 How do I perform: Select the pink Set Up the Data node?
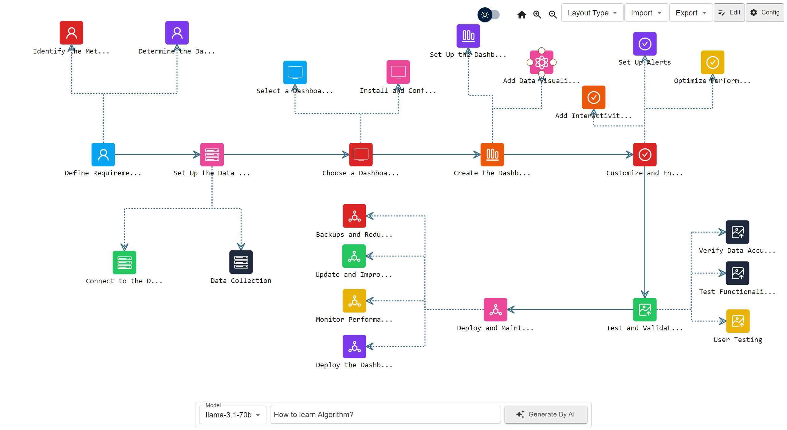point(212,154)
